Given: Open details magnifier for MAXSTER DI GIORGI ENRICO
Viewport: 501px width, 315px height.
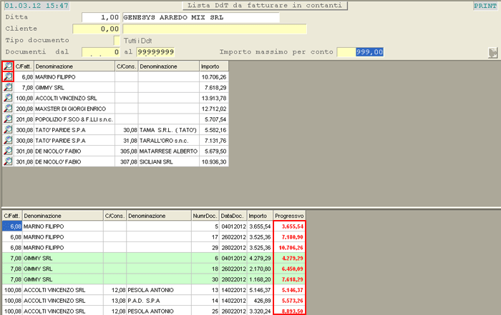Looking at the screenshot, I should (8, 109).
